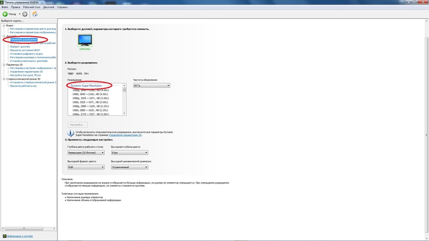Viewport: 429px width, 241px height.
Task: Open the Back history dropdown arrow
Action: click(20, 14)
